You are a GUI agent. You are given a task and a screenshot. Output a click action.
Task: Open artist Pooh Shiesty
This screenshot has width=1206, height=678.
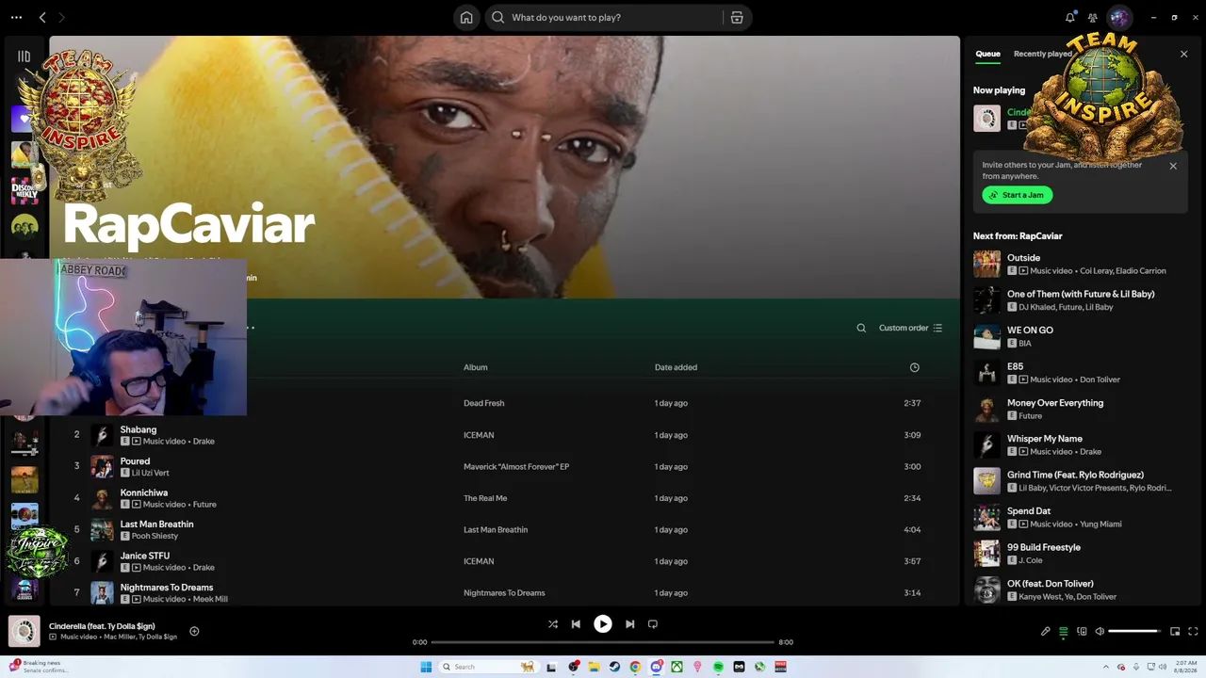(x=155, y=536)
